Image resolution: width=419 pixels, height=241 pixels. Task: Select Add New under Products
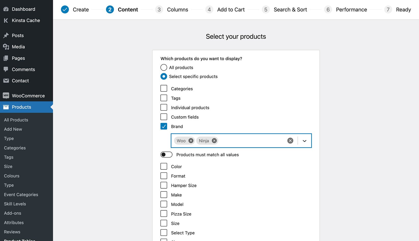pos(13,129)
